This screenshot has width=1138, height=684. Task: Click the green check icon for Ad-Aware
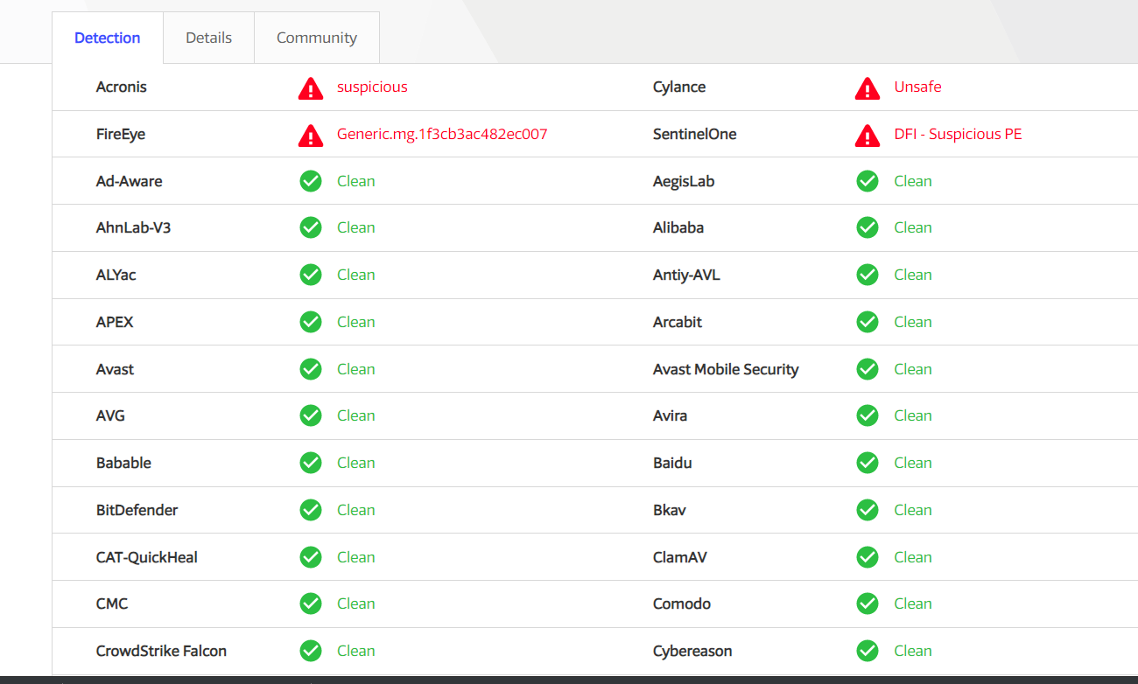click(311, 181)
